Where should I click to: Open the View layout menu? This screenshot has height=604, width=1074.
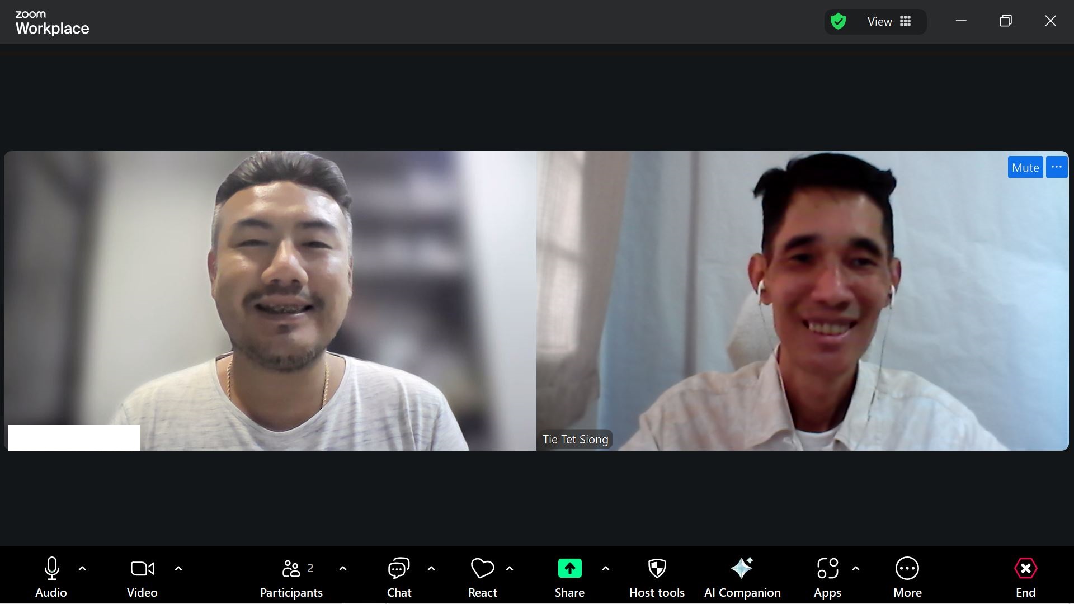pos(889,22)
